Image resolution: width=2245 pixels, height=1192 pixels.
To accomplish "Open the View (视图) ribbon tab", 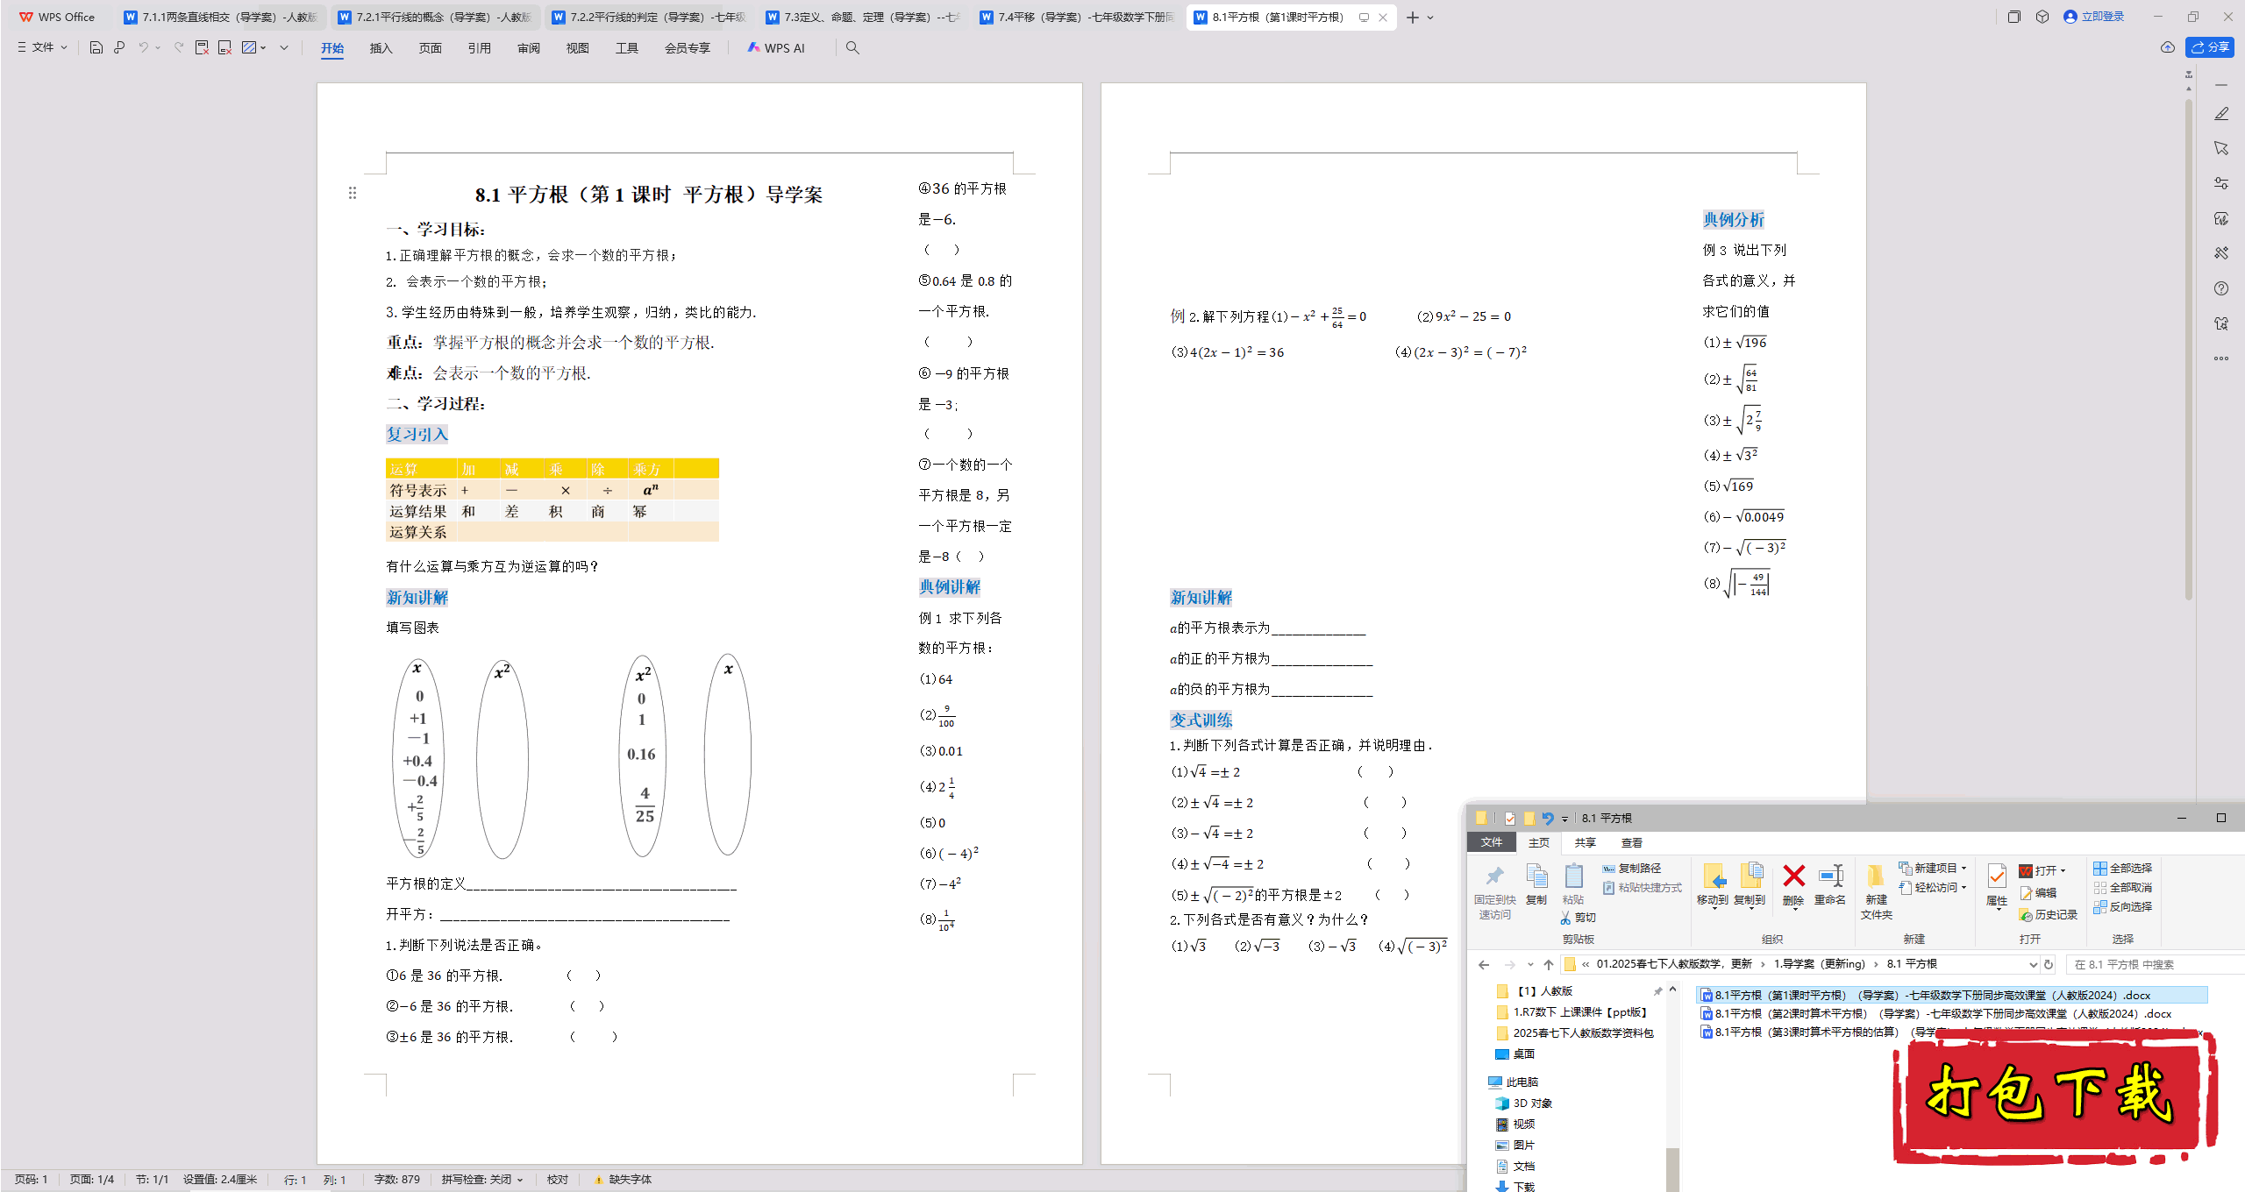I will 577,48.
